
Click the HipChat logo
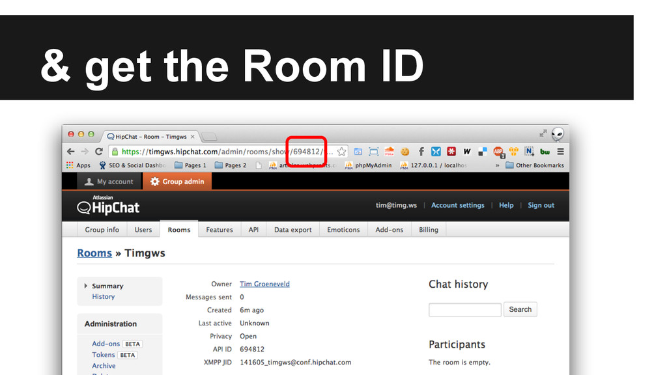coord(109,205)
